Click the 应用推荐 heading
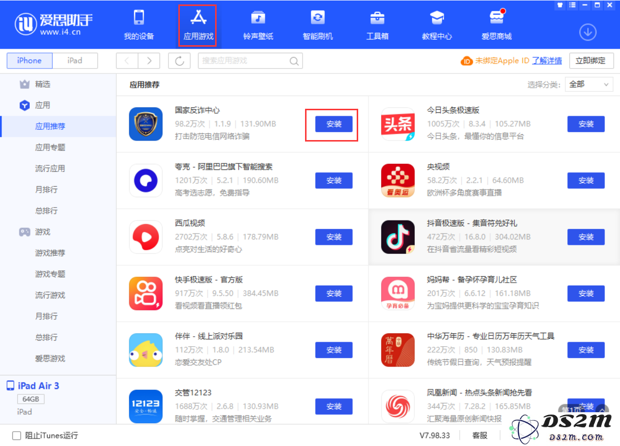This screenshot has width=620, height=446. 145,84
